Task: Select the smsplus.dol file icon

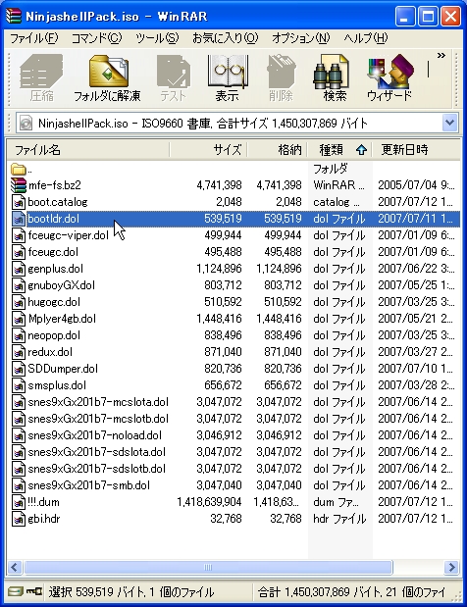Action: (x=19, y=385)
